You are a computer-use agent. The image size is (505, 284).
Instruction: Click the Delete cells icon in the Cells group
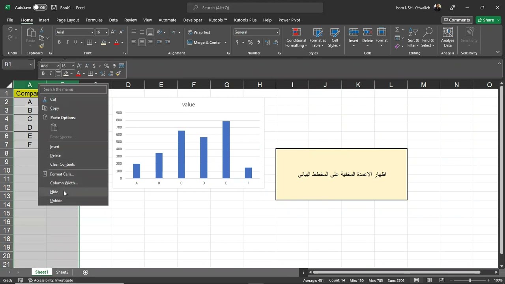tap(367, 32)
